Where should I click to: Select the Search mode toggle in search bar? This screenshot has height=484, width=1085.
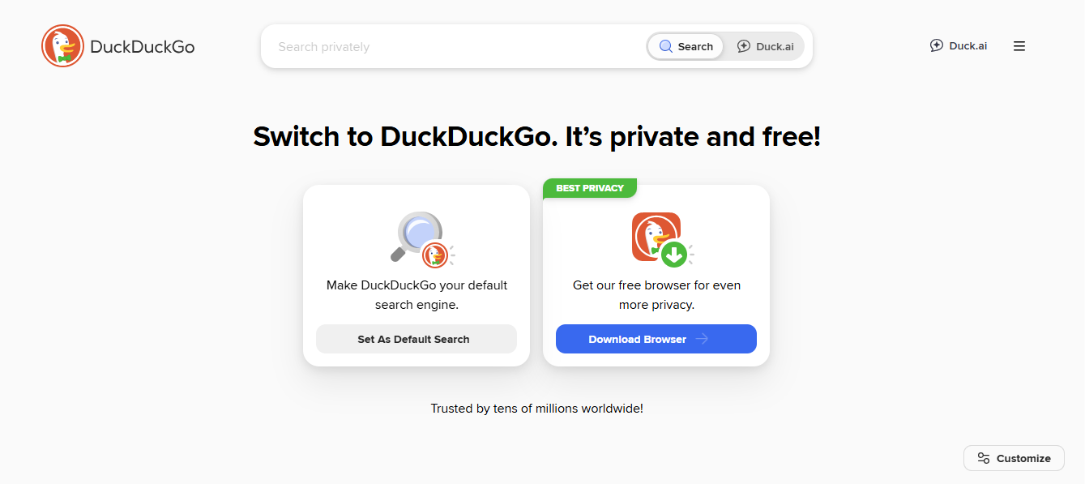pos(686,47)
